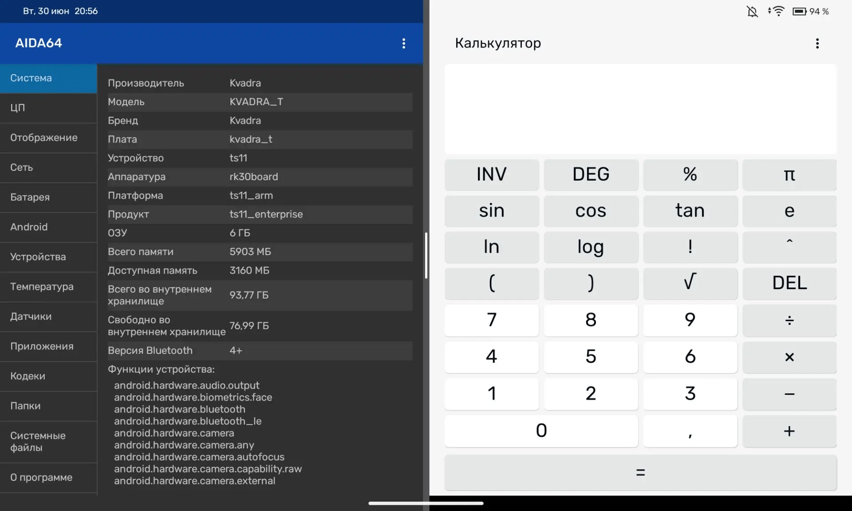Open AIDA64 three-dot overflow menu
This screenshot has width=852, height=511.
(x=403, y=43)
